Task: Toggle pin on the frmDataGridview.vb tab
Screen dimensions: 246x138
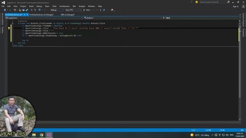Action: click(25, 15)
